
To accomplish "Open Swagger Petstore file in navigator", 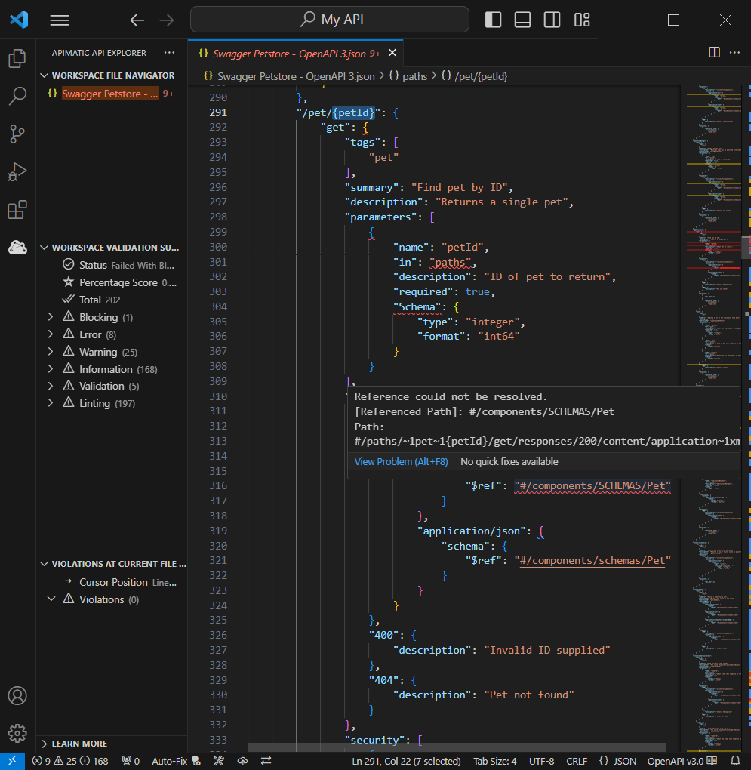I will pyautogui.click(x=110, y=94).
